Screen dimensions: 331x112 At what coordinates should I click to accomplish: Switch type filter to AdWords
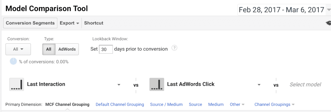[67, 49]
